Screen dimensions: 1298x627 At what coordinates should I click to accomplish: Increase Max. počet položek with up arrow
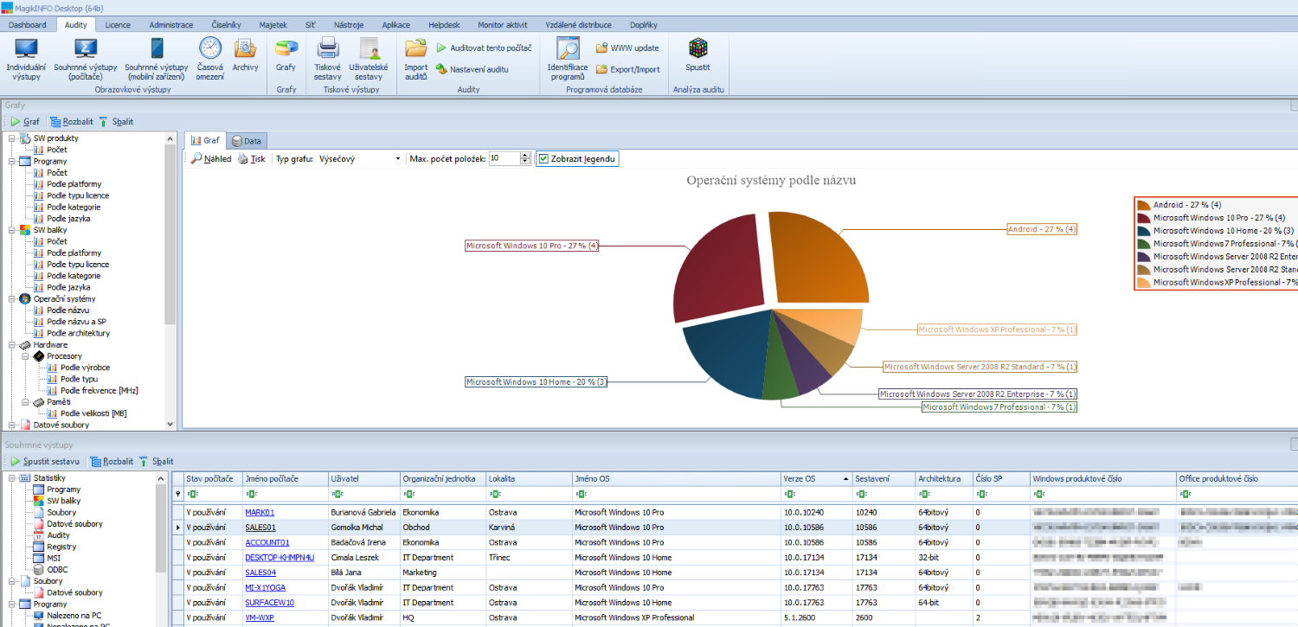[x=524, y=156]
